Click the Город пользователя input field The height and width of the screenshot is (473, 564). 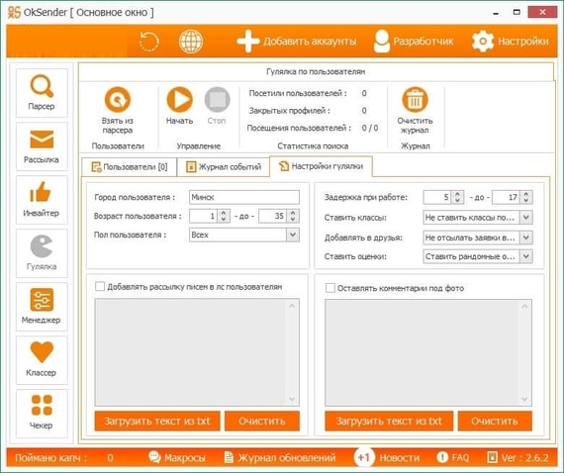[x=244, y=197]
